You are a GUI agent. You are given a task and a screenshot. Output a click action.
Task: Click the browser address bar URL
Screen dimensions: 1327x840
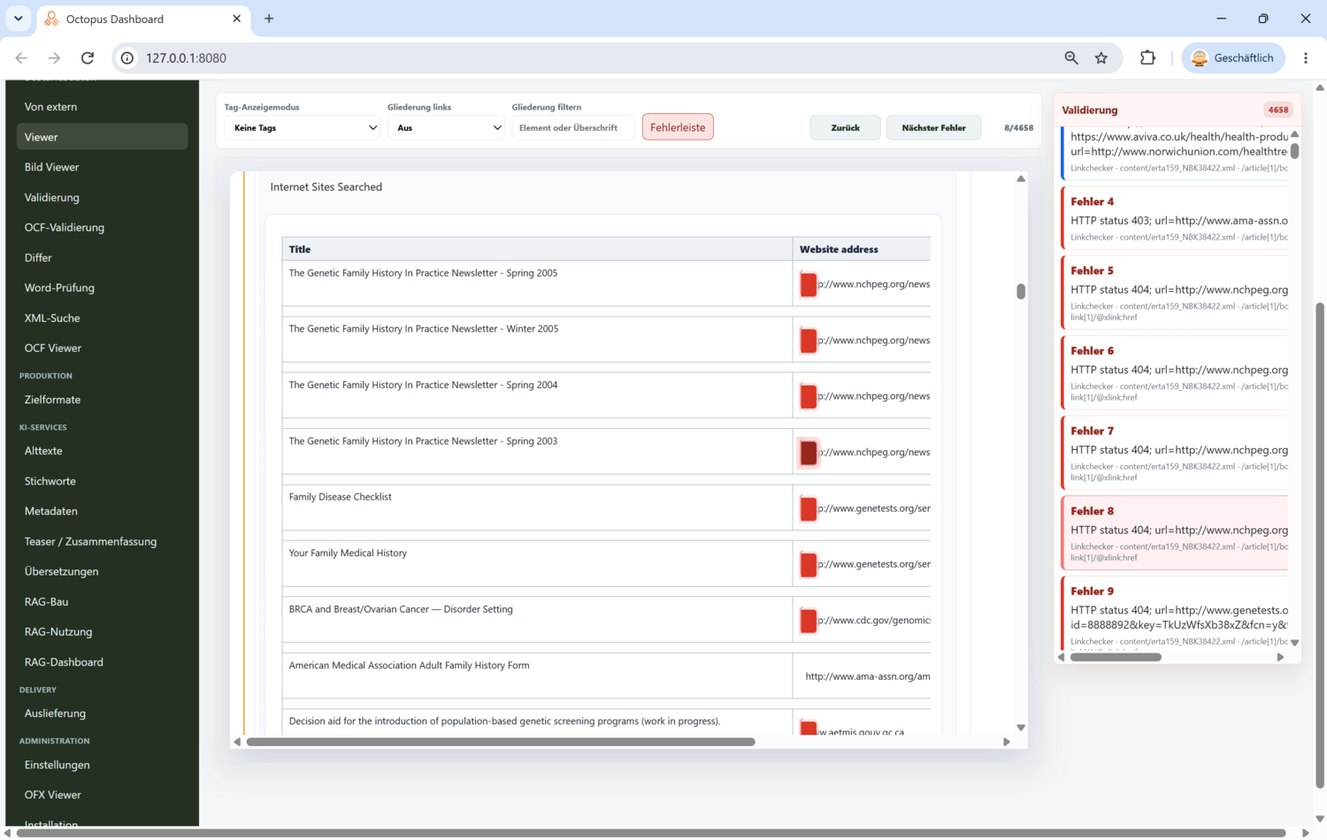pos(186,58)
